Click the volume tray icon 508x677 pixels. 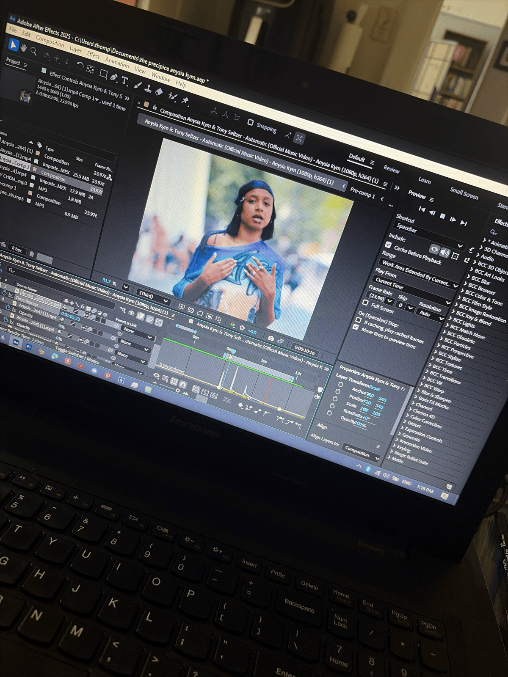[x=386, y=475]
